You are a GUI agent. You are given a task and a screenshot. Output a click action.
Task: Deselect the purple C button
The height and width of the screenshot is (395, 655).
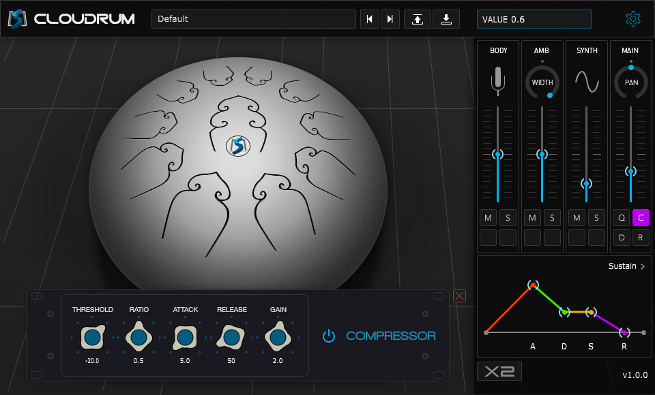(640, 217)
